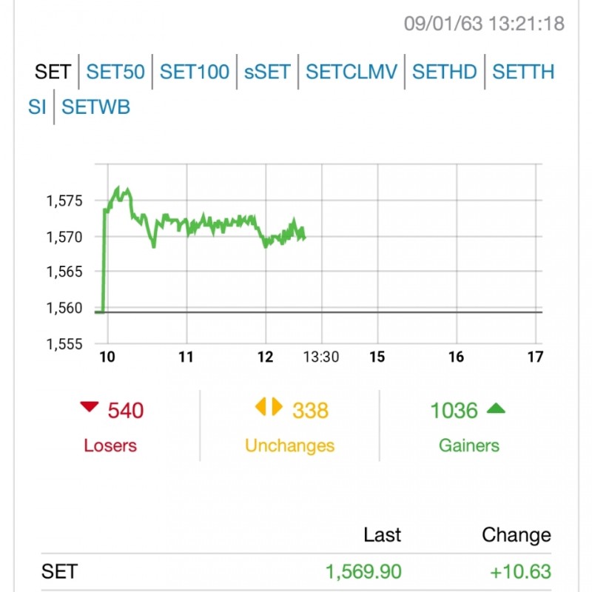Image resolution: width=592 pixels, height=592 pixels.
Task: Click the 338 unchanged count
Action: coord(310,411)
